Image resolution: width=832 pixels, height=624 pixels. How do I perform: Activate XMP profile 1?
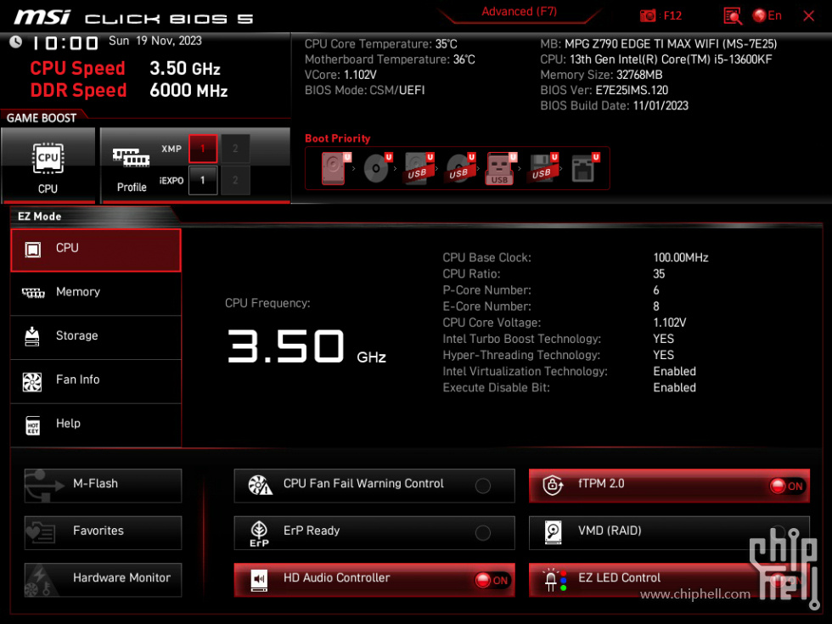coord(203,149)
